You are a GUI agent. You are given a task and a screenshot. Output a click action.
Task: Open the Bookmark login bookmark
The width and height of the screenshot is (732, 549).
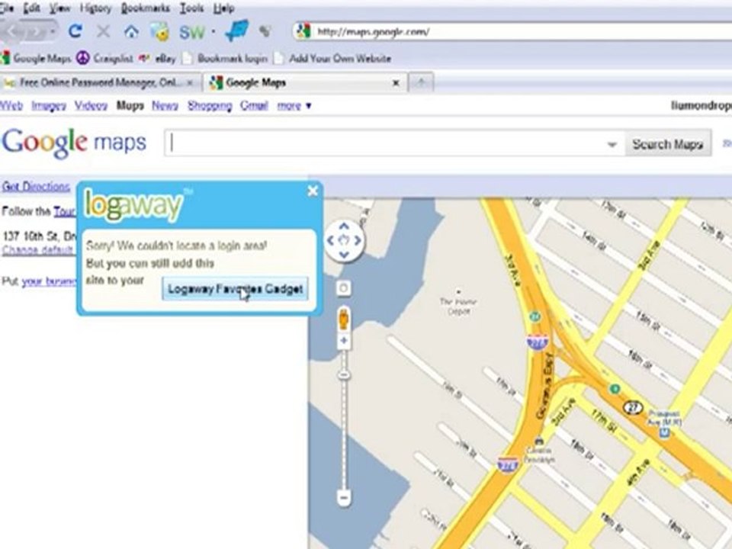click(225, 59)
